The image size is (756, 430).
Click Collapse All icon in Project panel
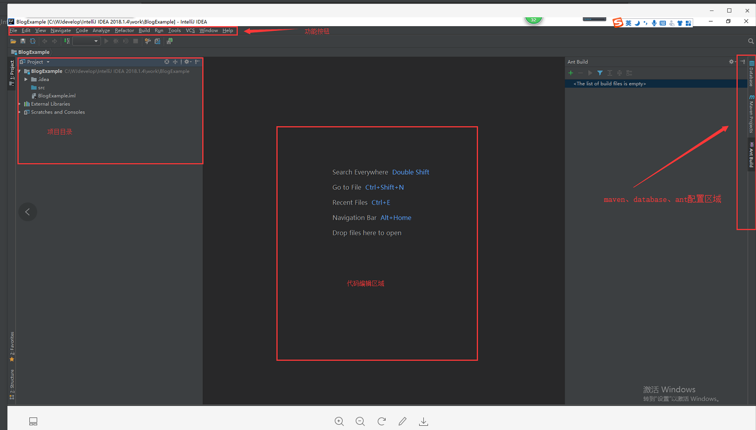[x=176, y=62]
